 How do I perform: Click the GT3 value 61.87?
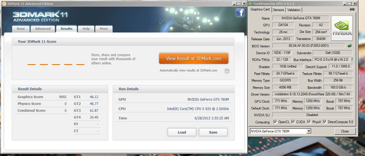coord(94,111)
